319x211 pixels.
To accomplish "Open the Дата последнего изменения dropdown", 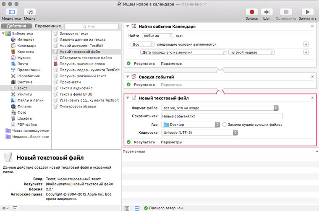I will pyautogui.click(x=183, y=52).
